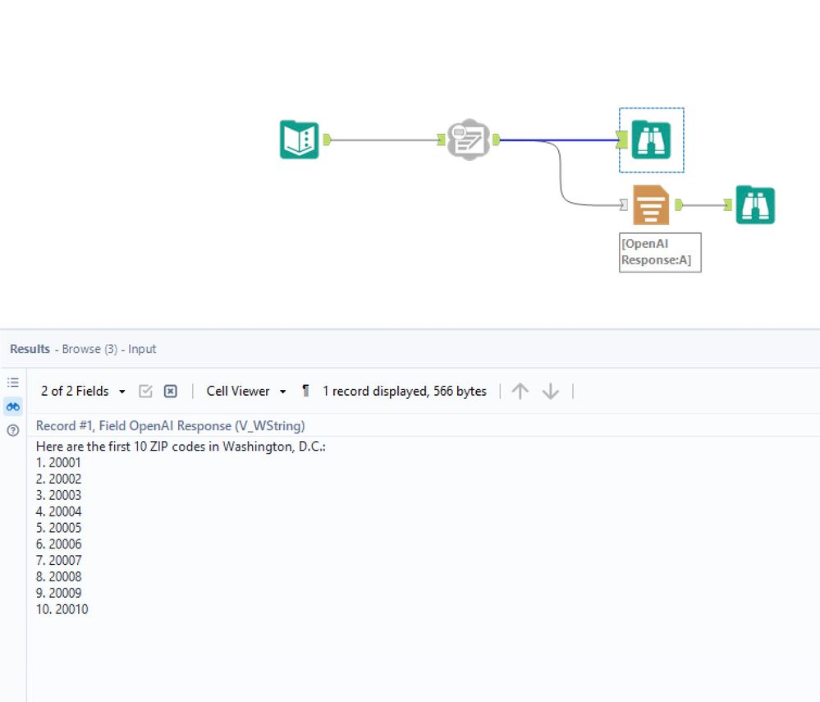Screen dimensions: 820x702
Task: Click the cancel X box icon
Action: click(x=171, y=392)
